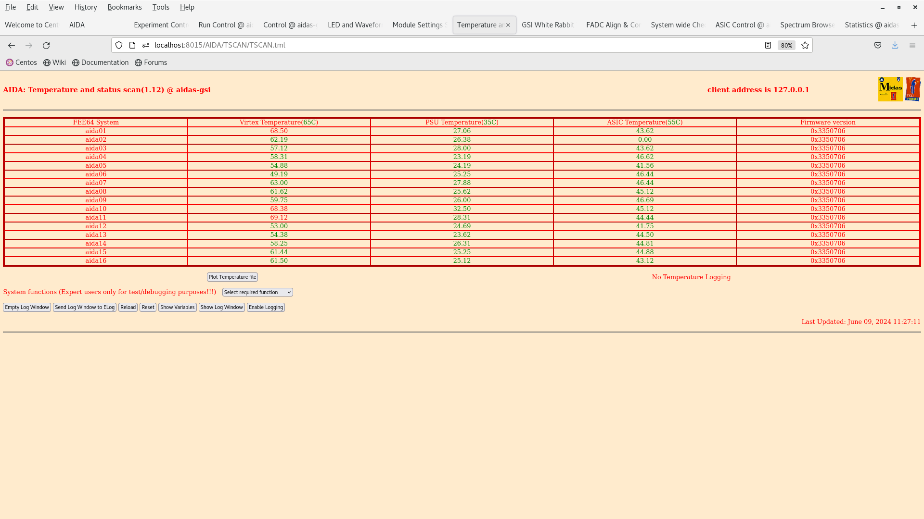This screenshot has width=924, height=519.
Task: Click the back navigation arrow icon
Action: pos(12,45)
